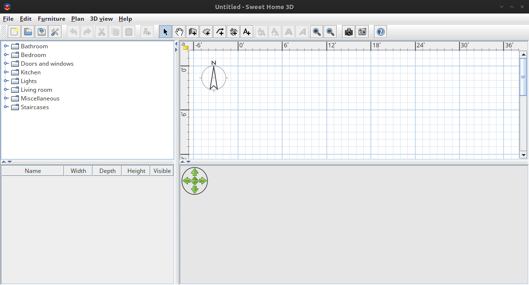Choose the Create rooms tool
Viewport: 529px width, 285px height.
[x=206, y=32]
